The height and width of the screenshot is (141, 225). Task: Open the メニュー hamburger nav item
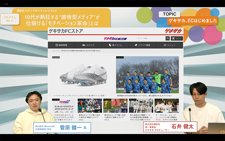click(169, 45)
